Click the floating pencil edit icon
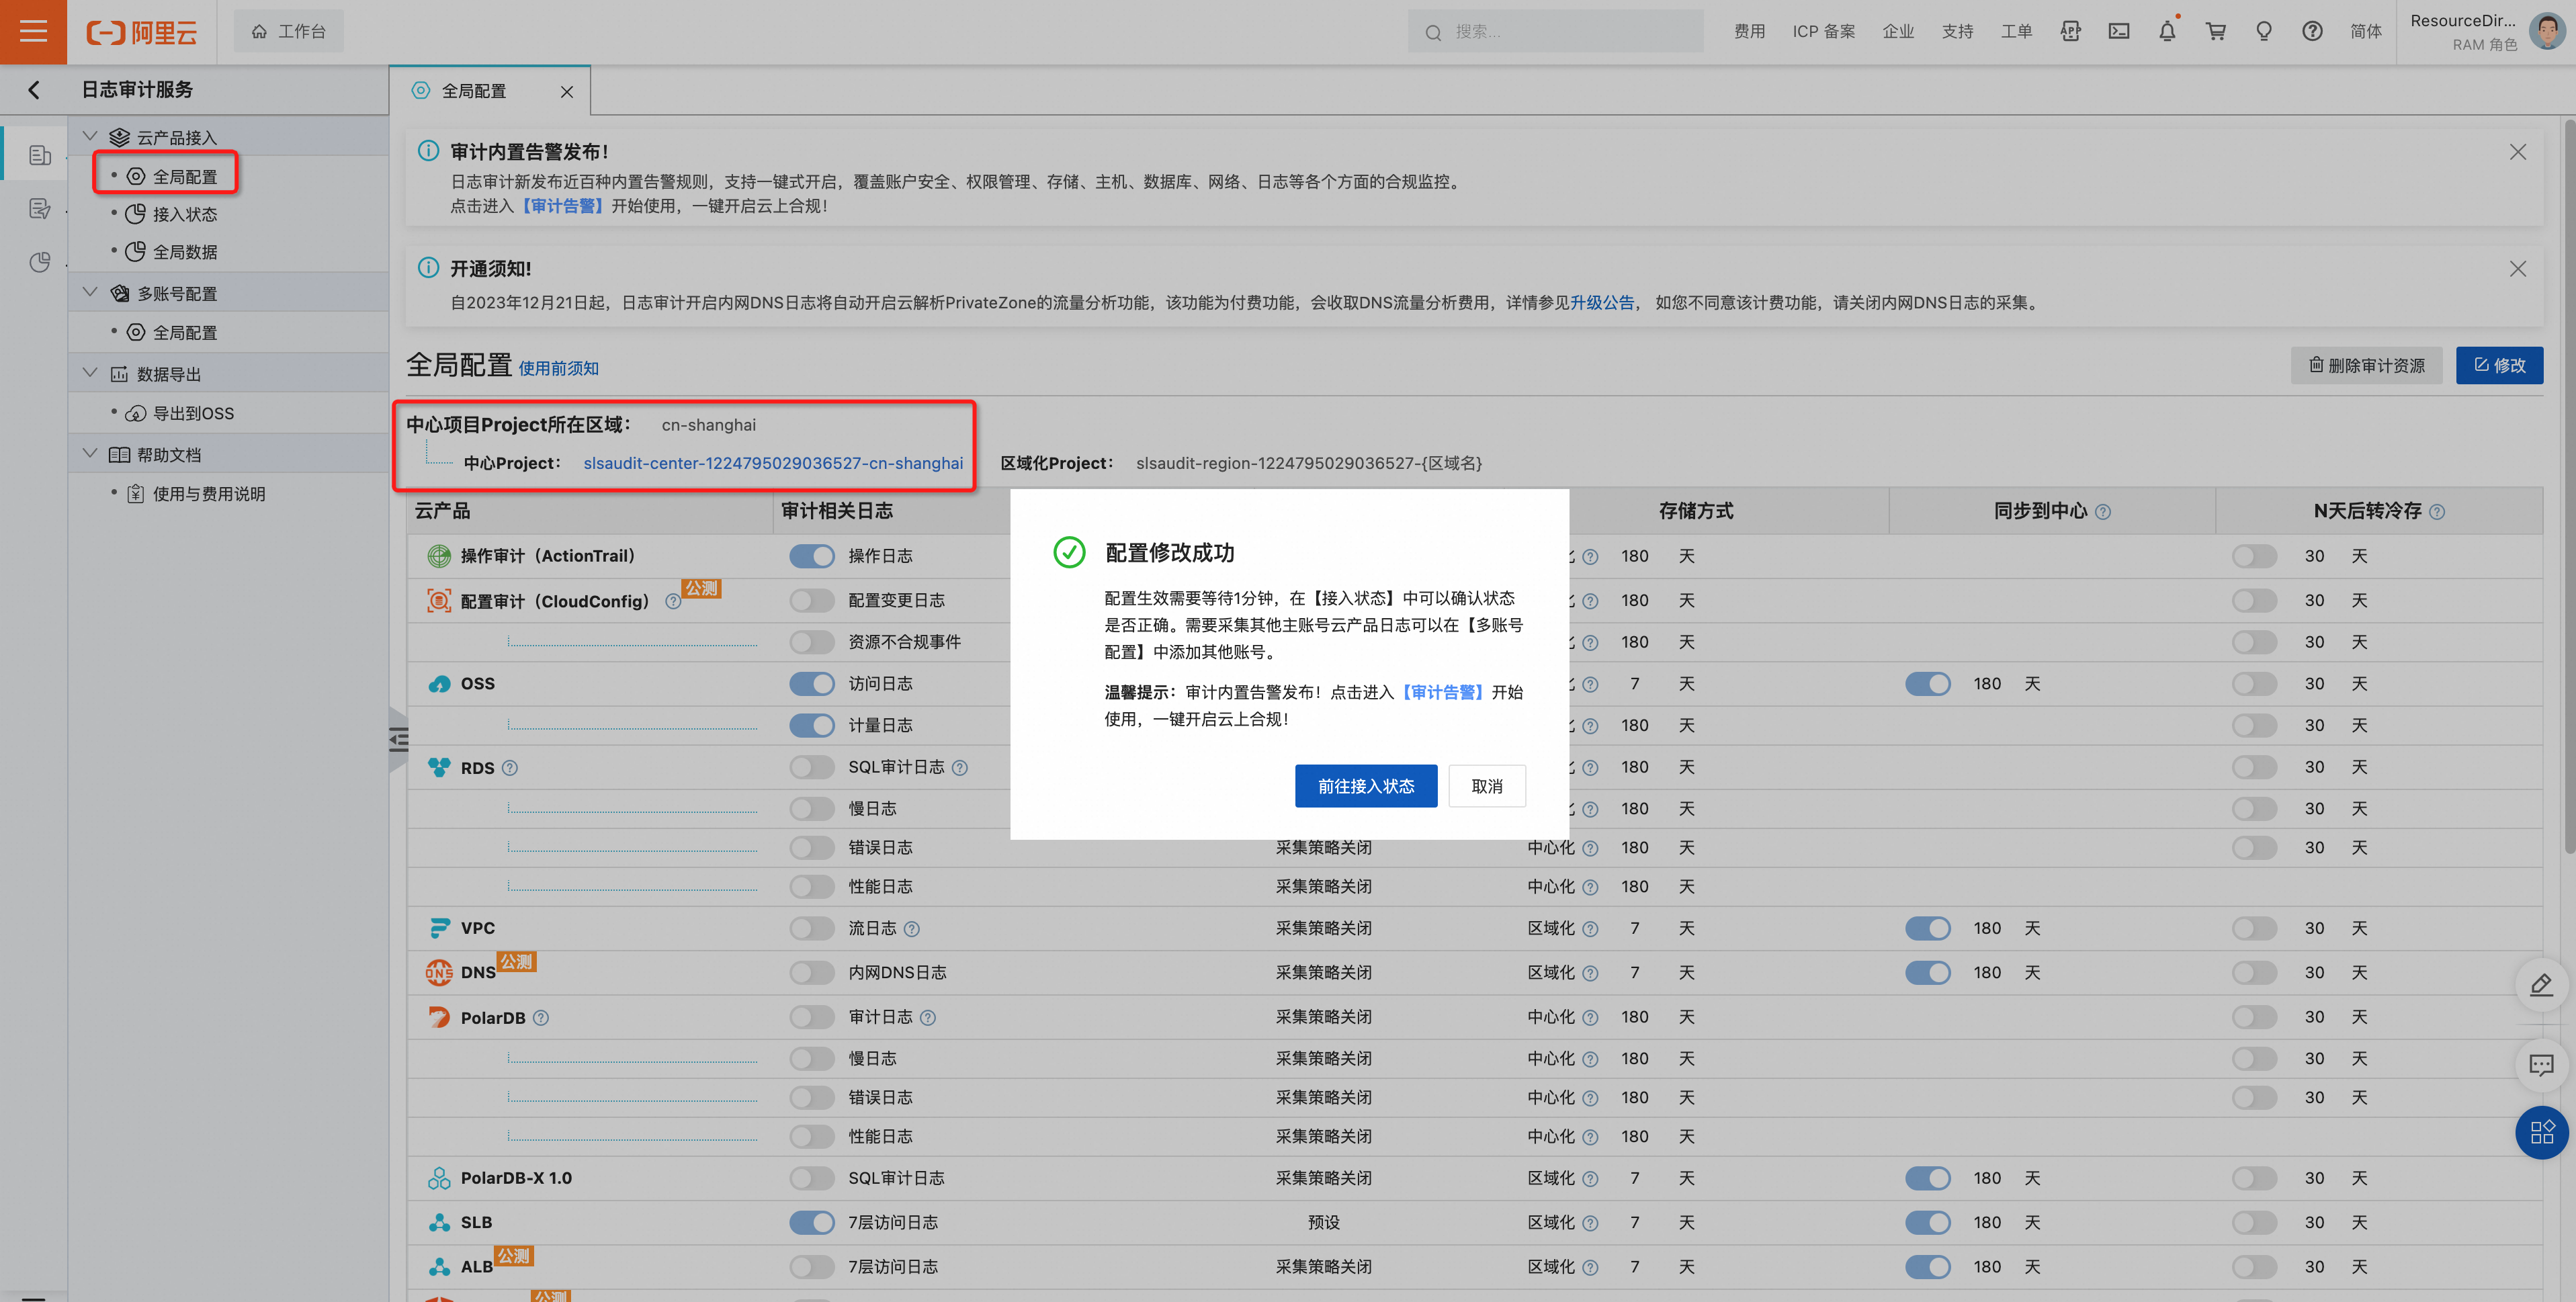The height and width of the screenshot is (1302, 2576). point(2541,985)
